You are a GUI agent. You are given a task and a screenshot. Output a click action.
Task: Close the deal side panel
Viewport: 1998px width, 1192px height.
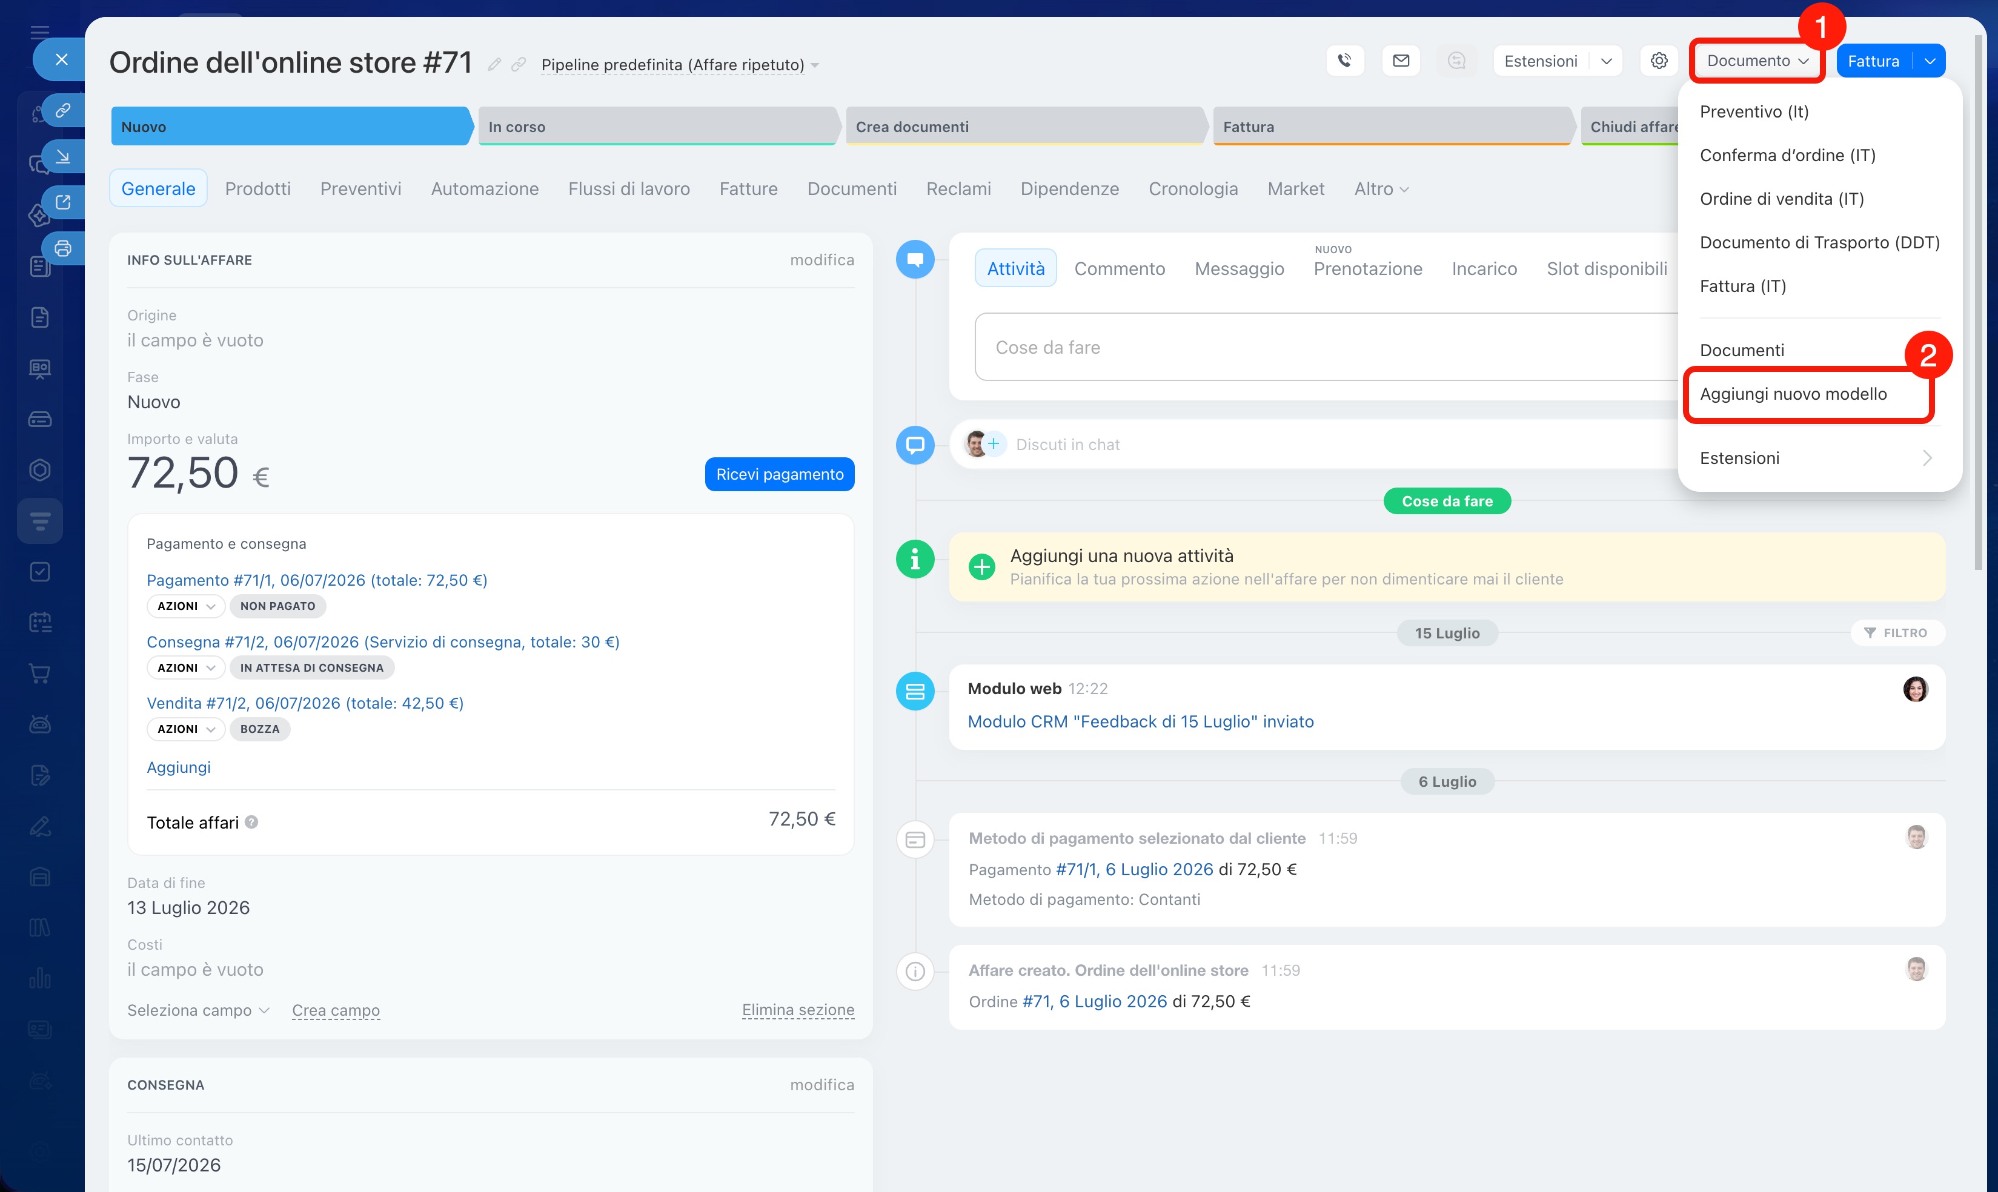pos(61,59)
